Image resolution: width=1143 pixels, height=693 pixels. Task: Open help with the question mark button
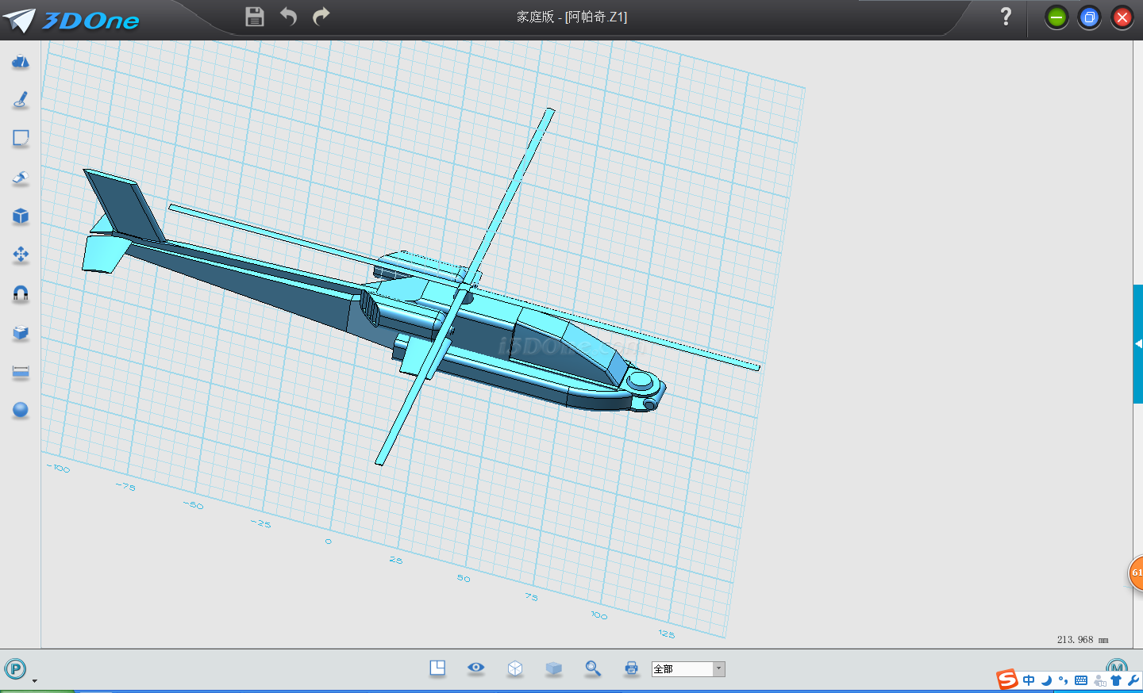(x=1006, y=17)
